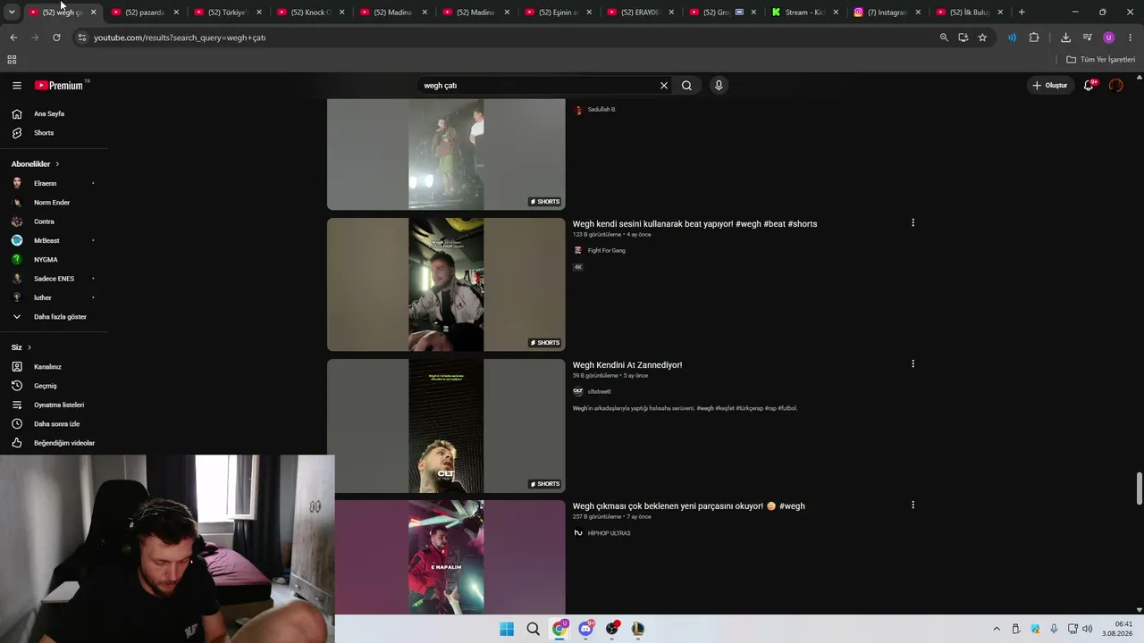1144x643 pixels.
Task: Show Chrome downloads
Action: (1065, 38)
